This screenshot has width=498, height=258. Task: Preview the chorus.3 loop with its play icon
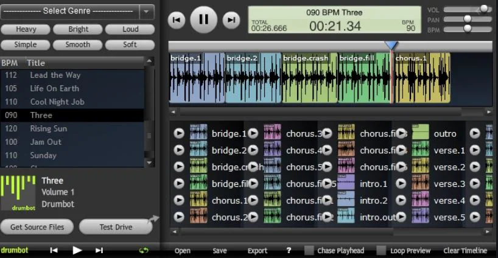coord(253,133)
